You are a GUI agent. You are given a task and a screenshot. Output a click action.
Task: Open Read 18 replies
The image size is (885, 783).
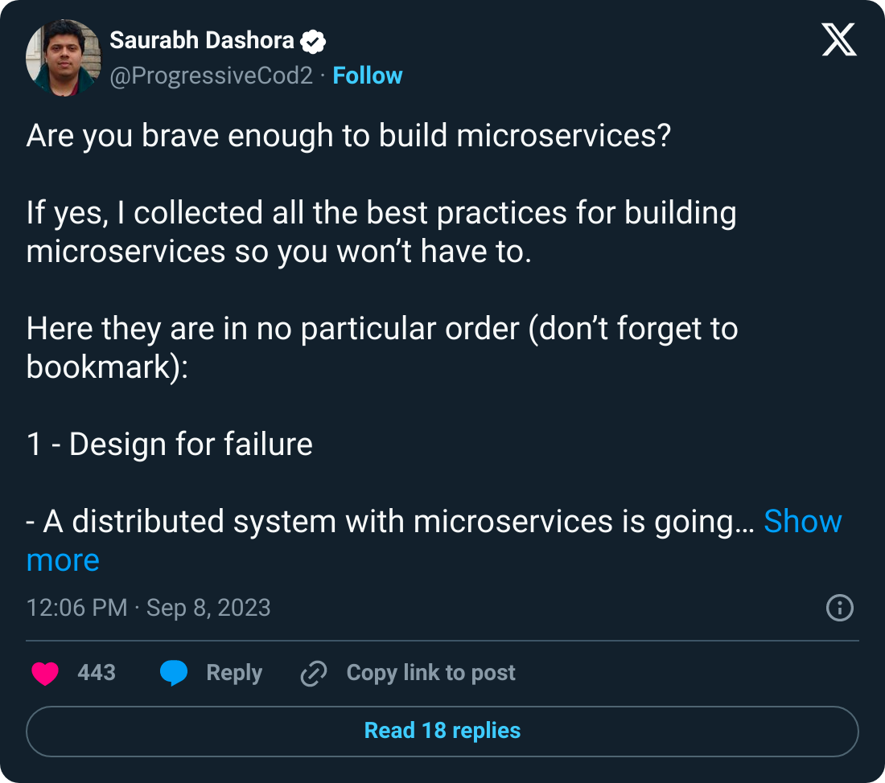coord(442,730)
